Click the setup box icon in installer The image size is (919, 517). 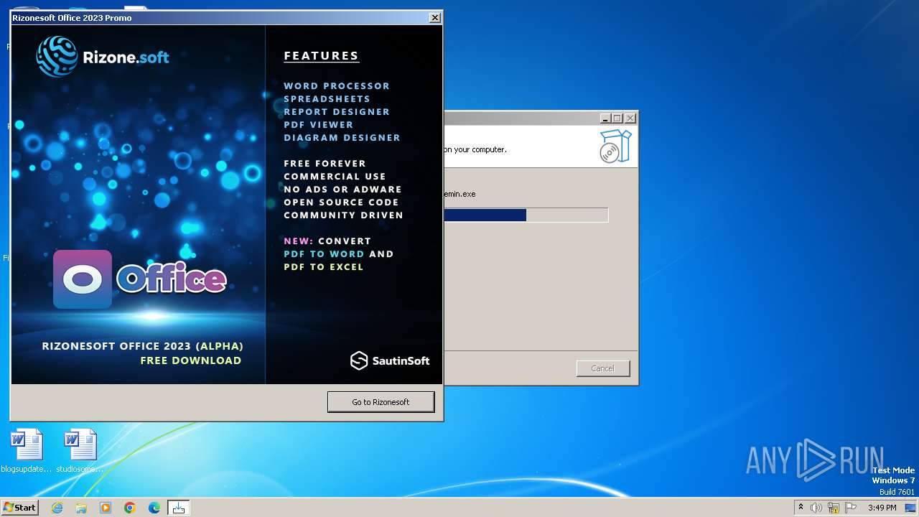click(615, 146)
